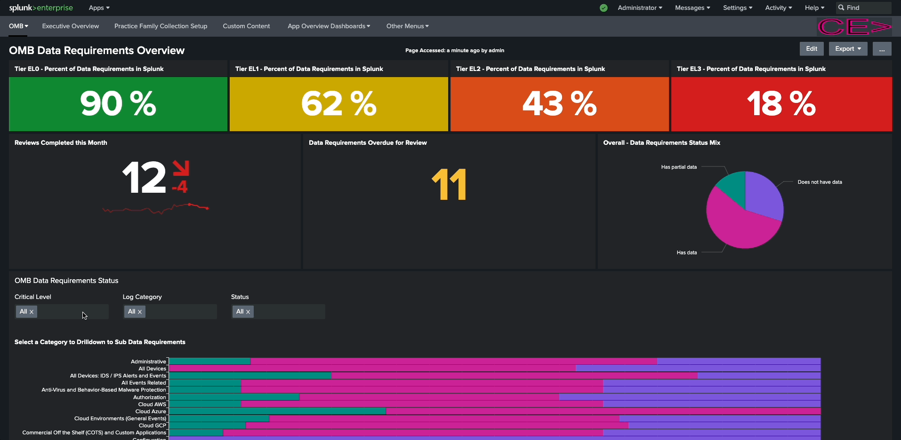The height and width of the screenshot is (440, 901).
Task: Click the red downward trend arrow indicator
Action: (181, 168)
